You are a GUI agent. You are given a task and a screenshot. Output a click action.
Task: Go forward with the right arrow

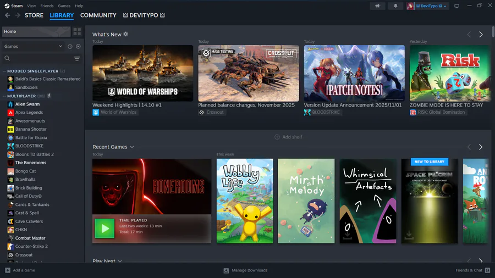pyautogui.click(x=18, y=15)
